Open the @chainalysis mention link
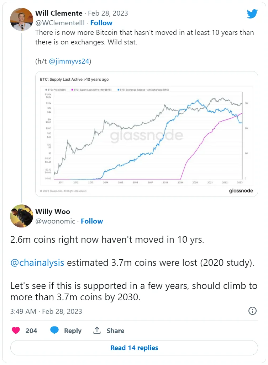 pyautogui.click(x=37, y=263)
